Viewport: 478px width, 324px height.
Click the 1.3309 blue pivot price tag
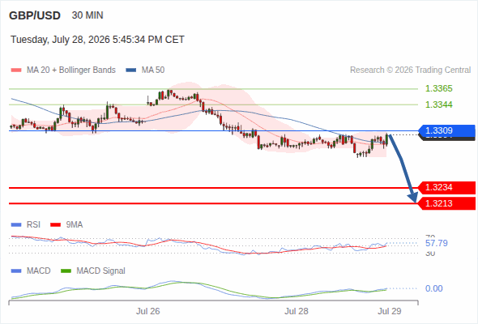pyautogui.click(x=446, y=130)
